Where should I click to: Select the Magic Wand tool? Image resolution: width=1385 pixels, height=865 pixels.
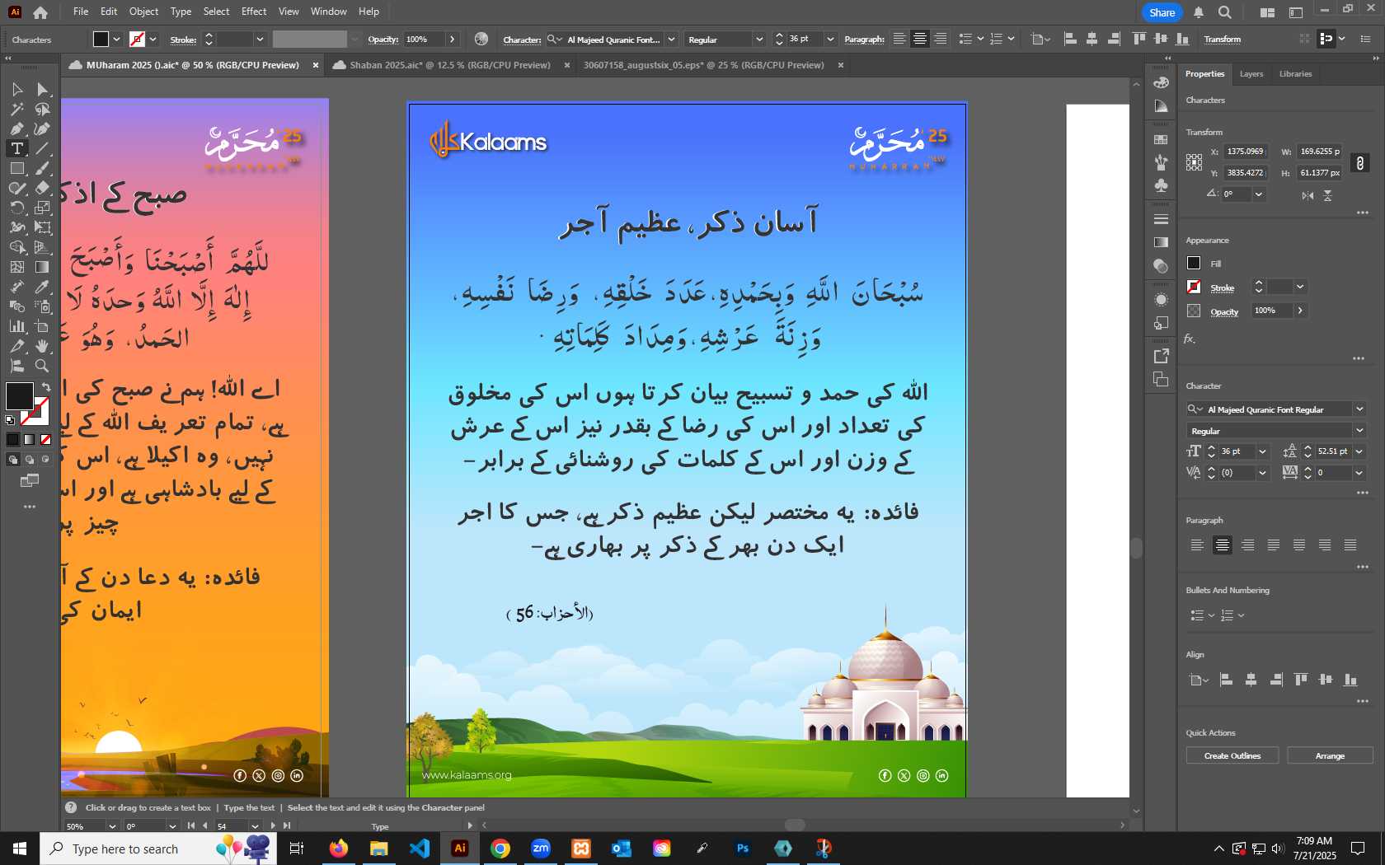pos(16,109)
